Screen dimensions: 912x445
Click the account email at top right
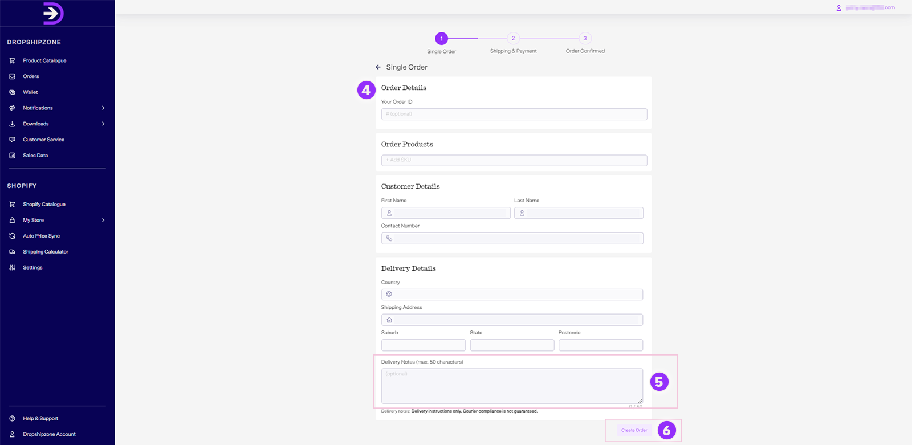point(870,8)
